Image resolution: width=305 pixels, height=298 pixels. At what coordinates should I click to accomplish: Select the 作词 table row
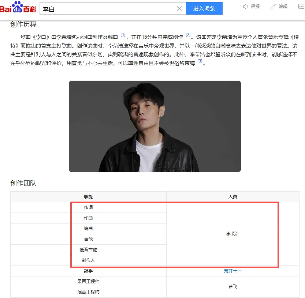coord(88,207)
